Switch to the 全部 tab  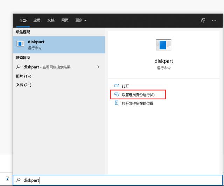click(23, 20)
